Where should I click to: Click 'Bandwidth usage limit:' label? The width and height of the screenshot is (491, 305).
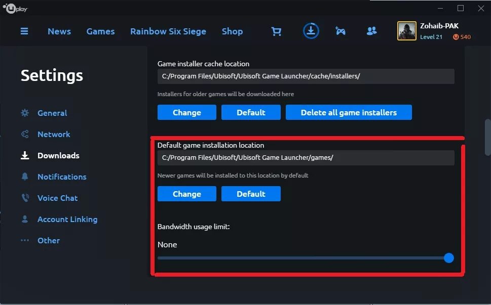(194, 227)
